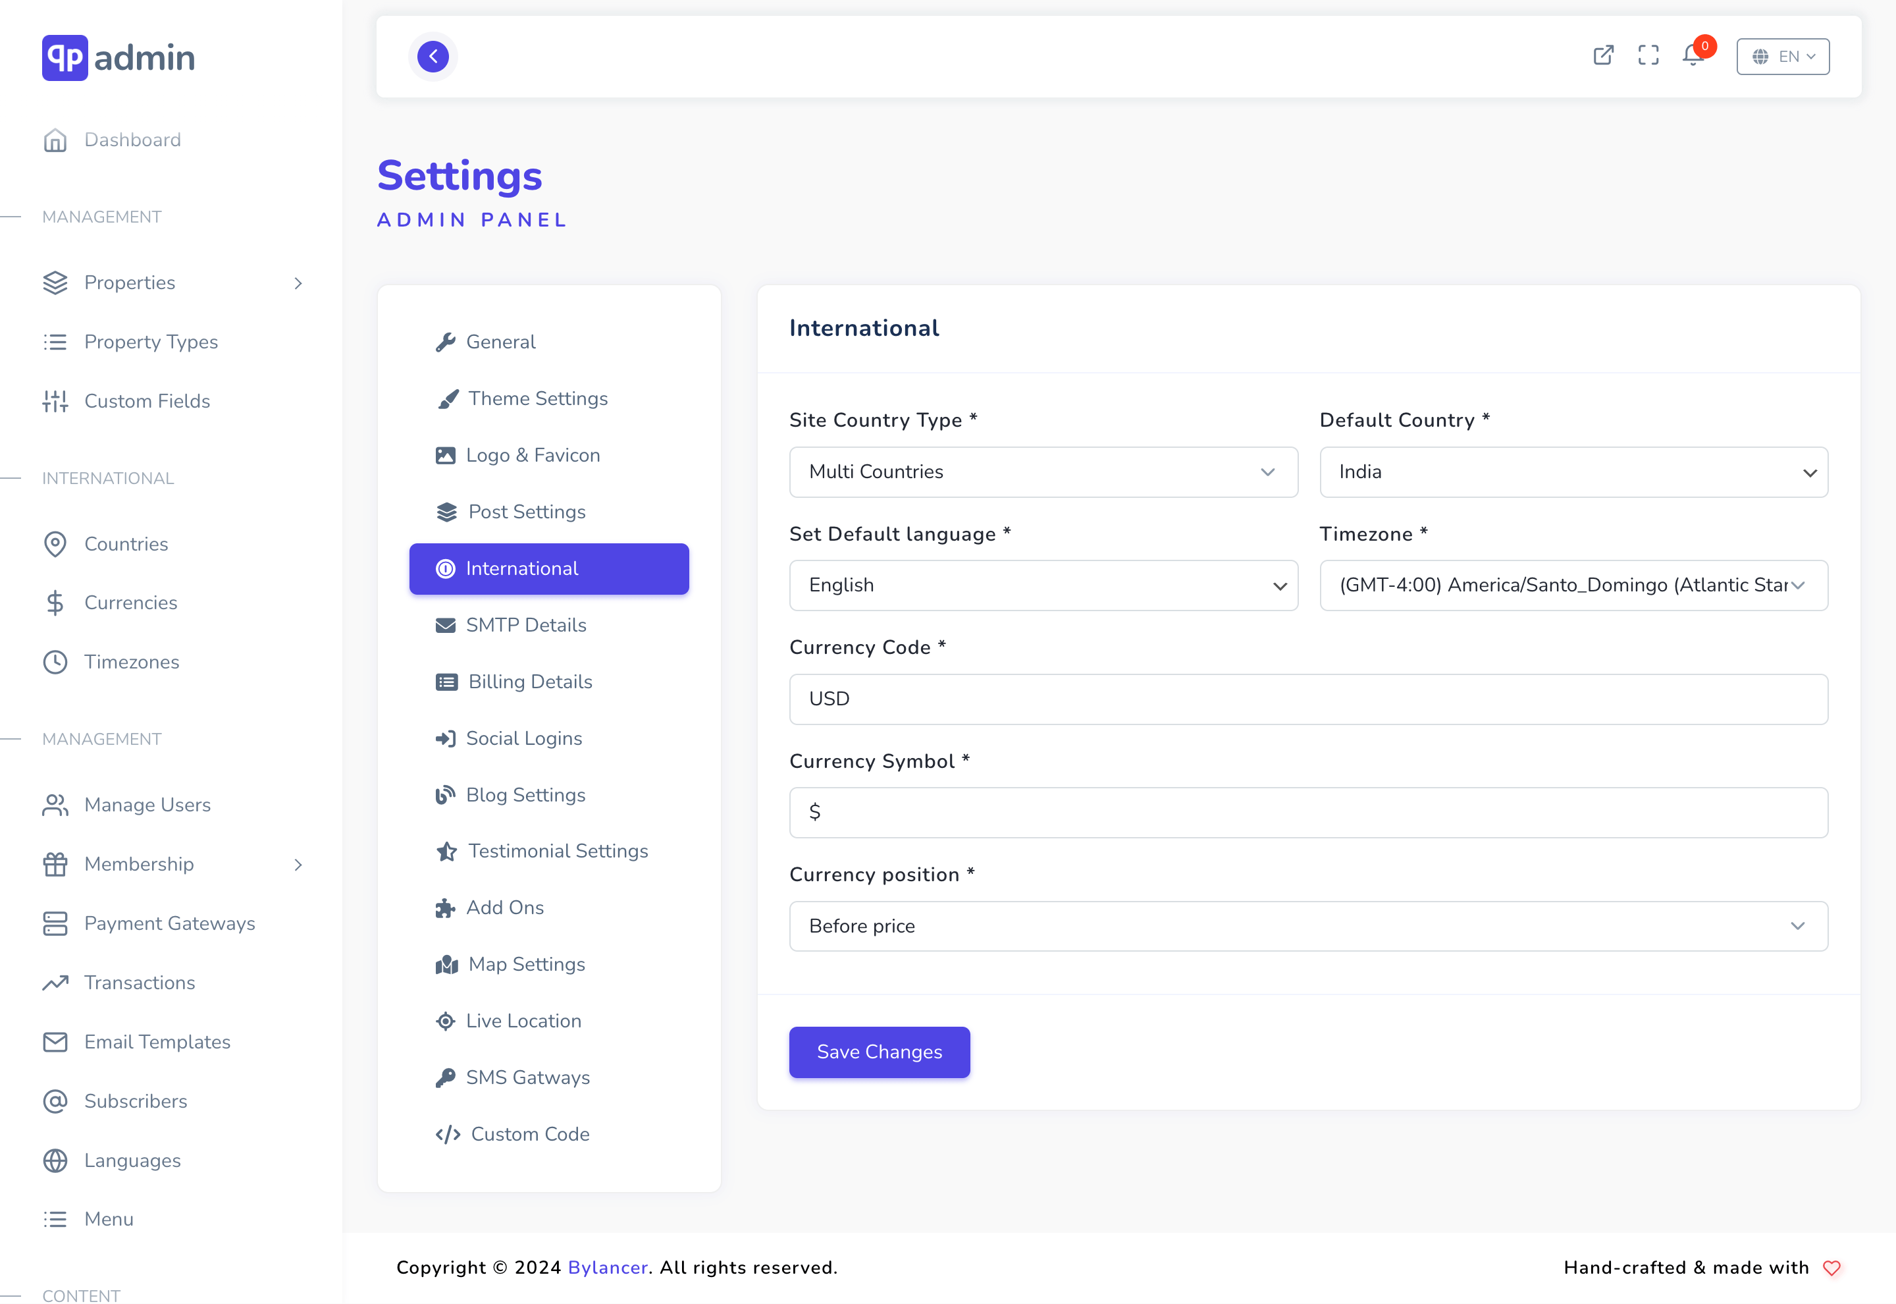Toggle fullscreen mode icon
Screen dimensions: 1896x1304
(1648, 55)
